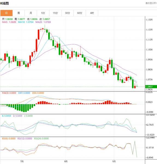Select the 日 daily chart tab
The image size is (157, 164).
(6, 13)
